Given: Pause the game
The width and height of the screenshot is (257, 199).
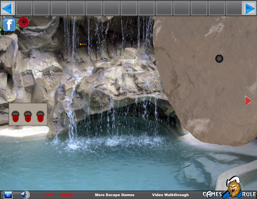Looking at the screenshot, I should (8, 195).
